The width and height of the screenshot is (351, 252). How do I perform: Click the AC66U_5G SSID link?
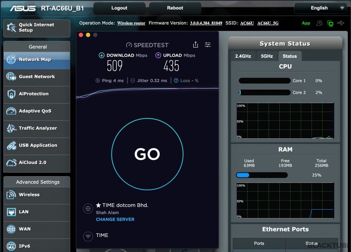268,23
